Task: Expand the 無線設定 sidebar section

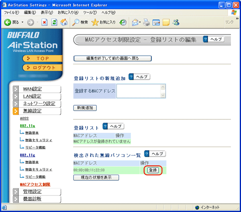Action: 32,111
